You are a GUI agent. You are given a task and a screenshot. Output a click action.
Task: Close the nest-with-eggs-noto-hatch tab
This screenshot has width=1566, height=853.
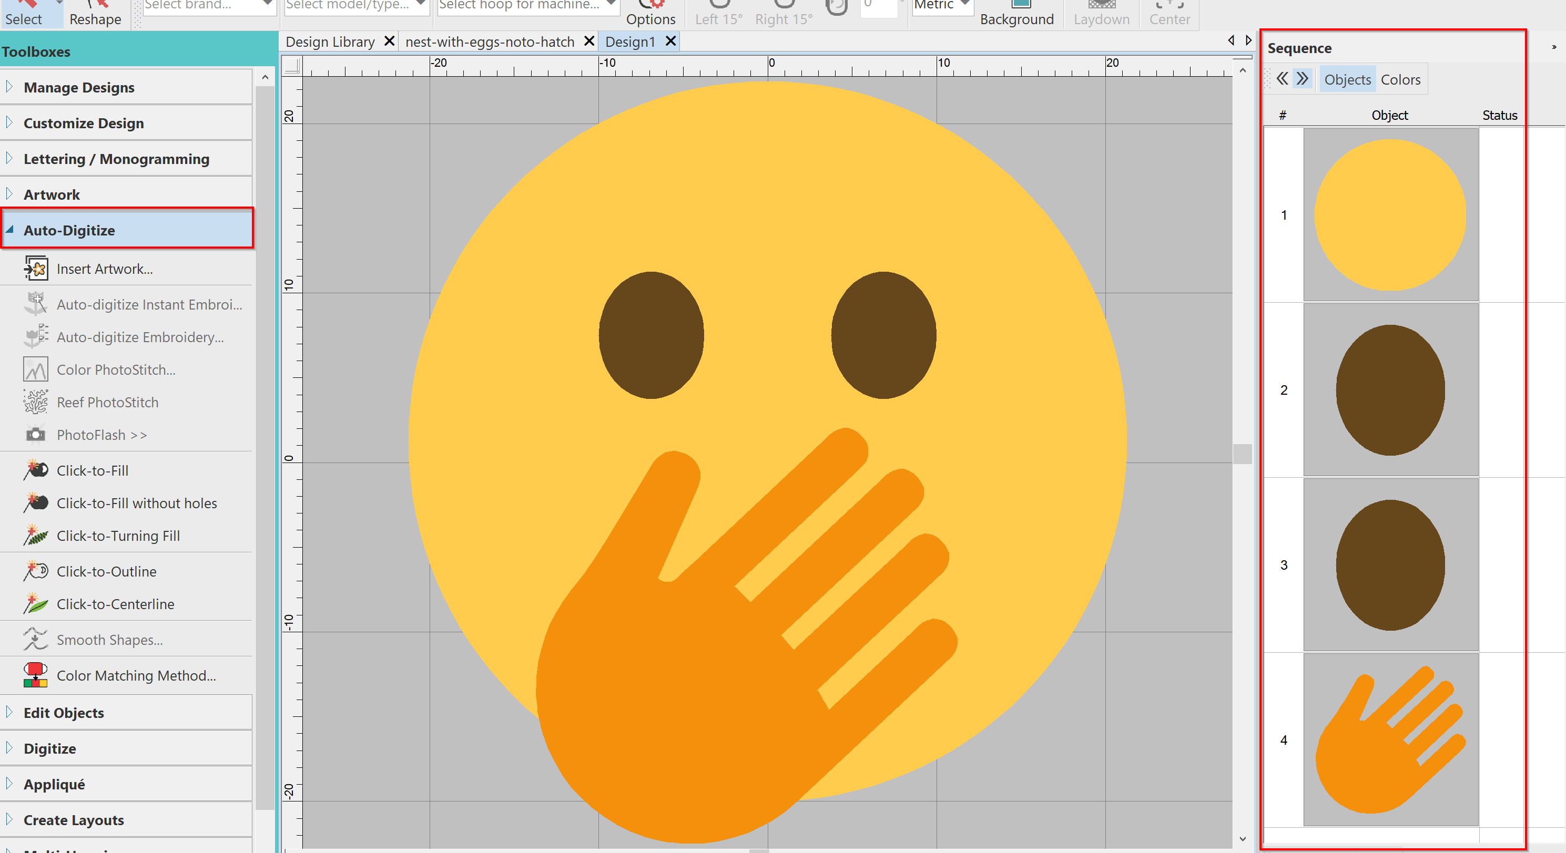click(588, 42)
